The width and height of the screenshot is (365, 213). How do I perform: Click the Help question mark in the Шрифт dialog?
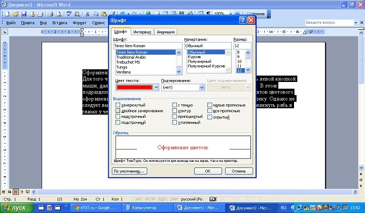(x=243, y=20)
